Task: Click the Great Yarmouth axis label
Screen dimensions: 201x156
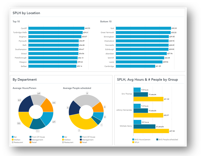Action: (x=107, y=32)
